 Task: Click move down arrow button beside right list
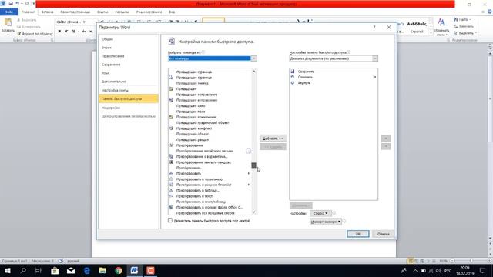click(386, 147)
